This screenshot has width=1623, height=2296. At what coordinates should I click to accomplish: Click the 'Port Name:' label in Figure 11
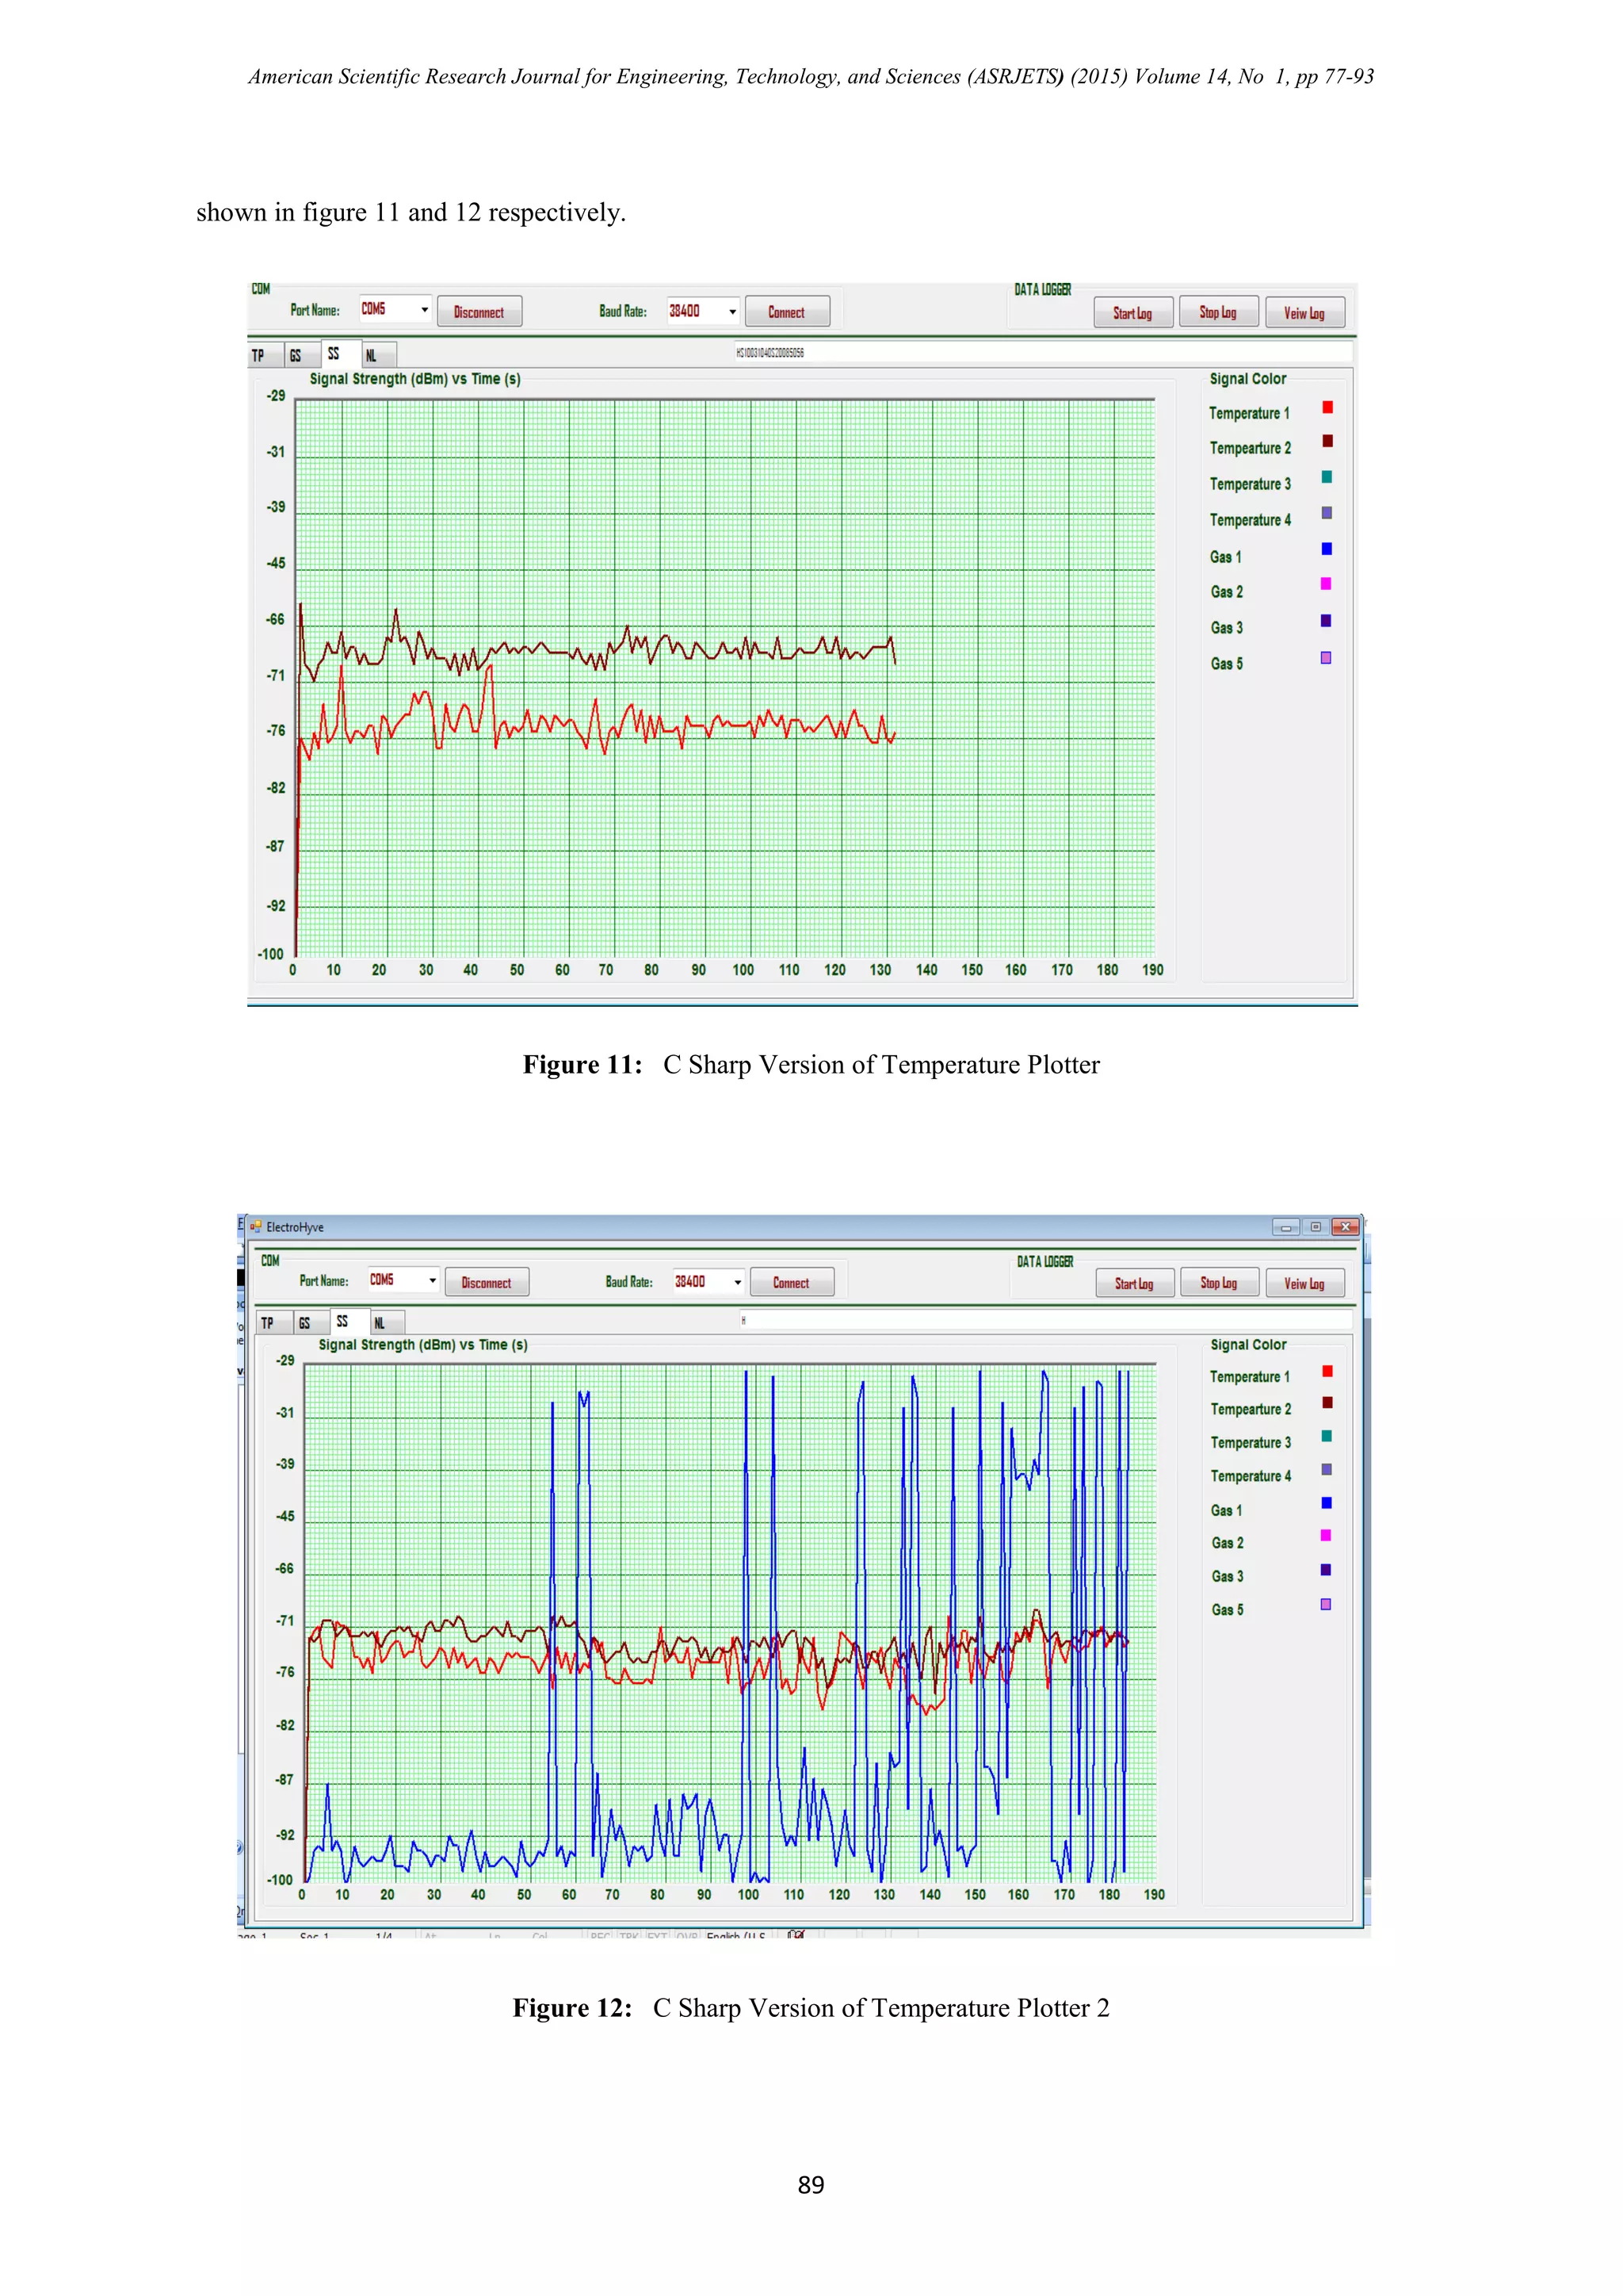click(315, 310)
